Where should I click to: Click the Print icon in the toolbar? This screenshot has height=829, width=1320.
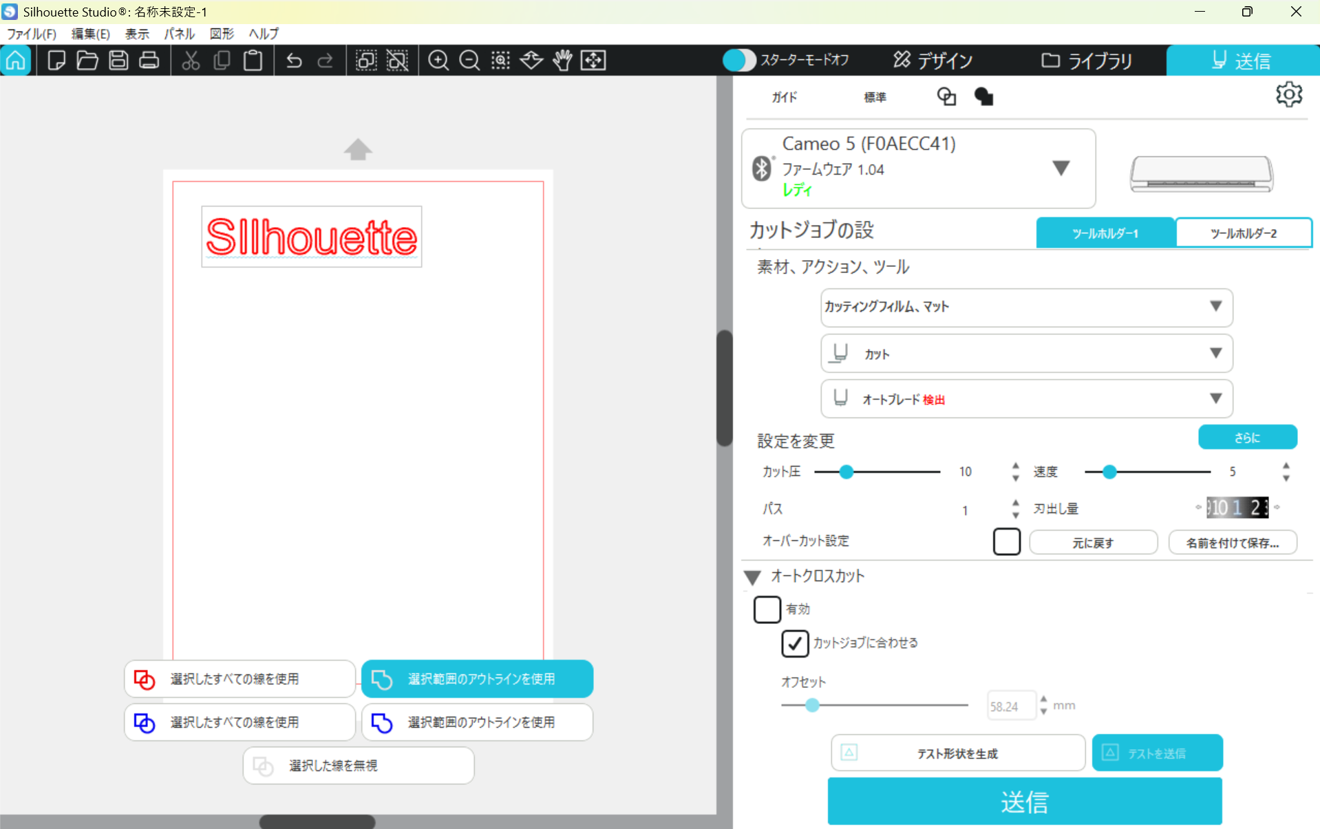(x=149, y=61)
